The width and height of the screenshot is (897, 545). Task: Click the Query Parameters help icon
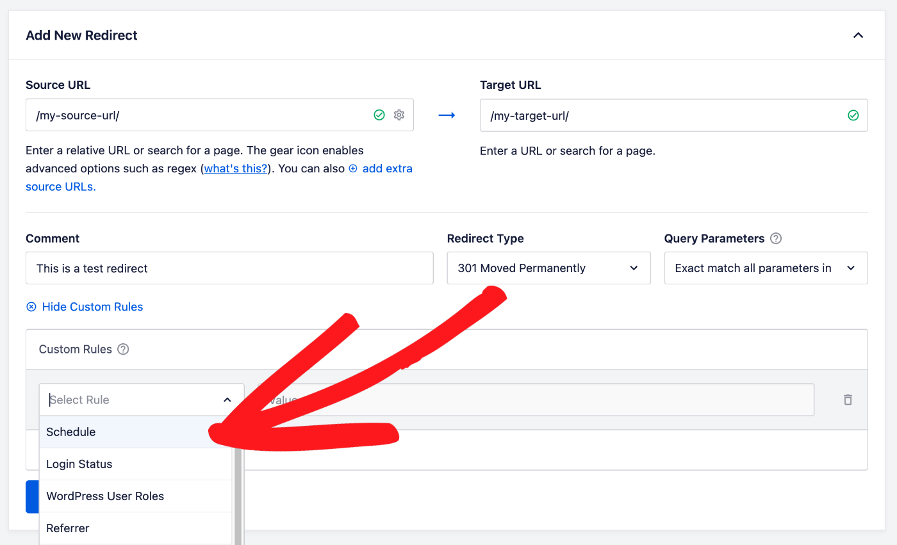click(776, 238)
